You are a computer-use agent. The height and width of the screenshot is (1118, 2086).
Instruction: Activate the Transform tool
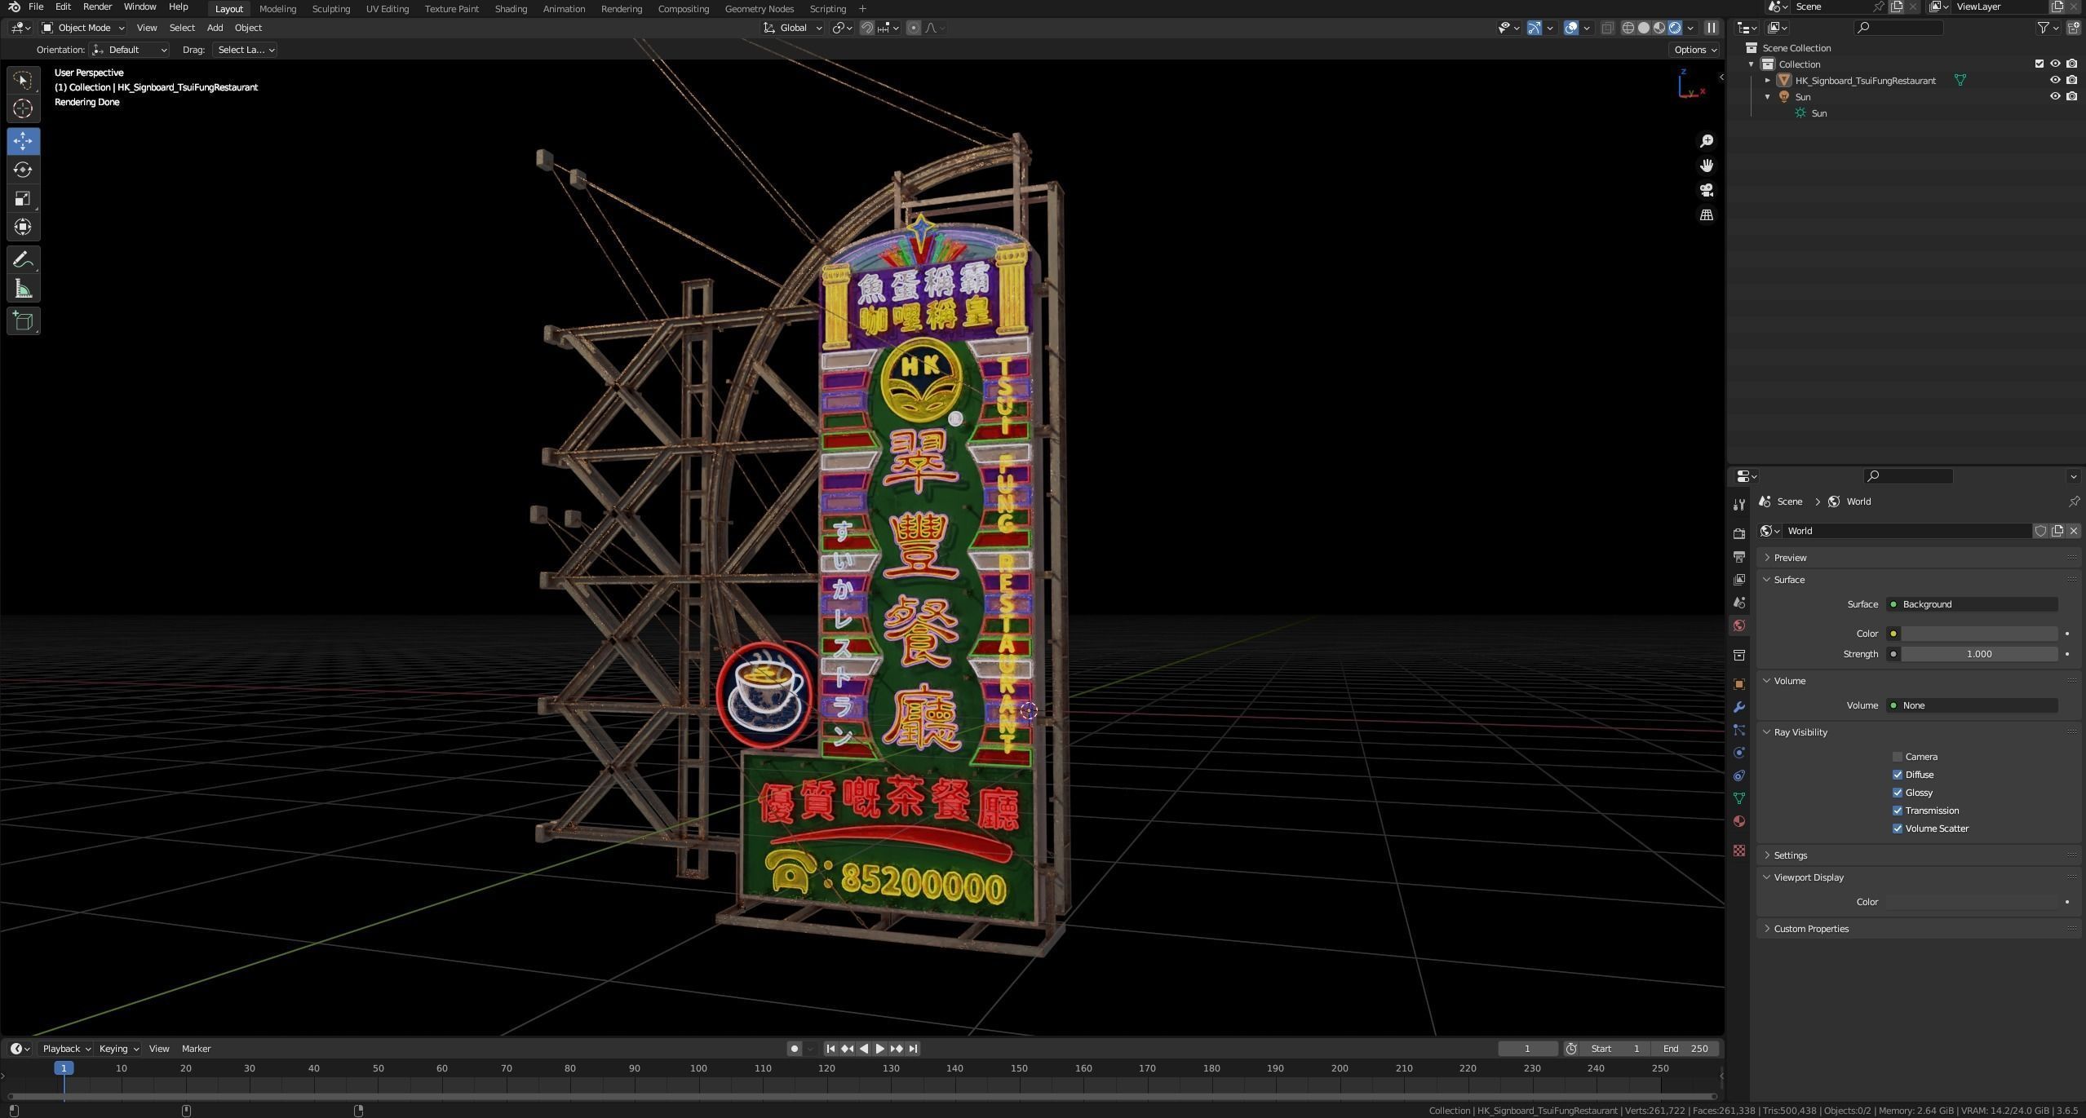(x=23, y=227)
